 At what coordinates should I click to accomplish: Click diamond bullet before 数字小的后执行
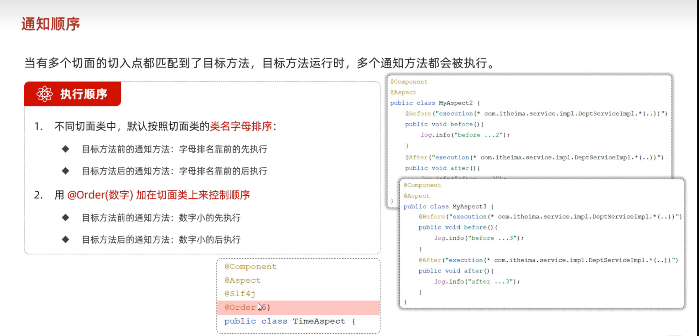tap(65, 239)
